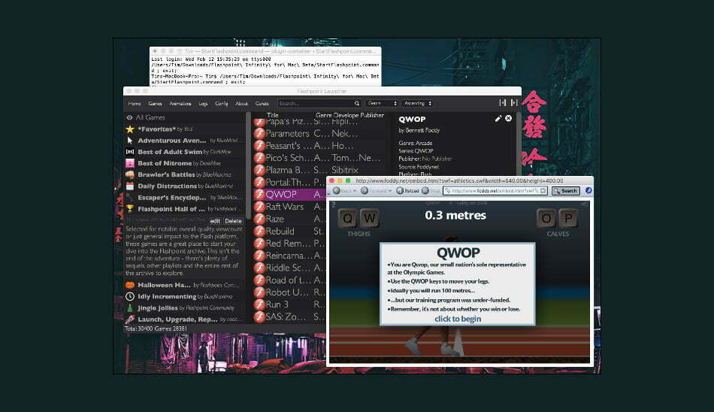
Task: Click the Flash icon on the Raft Wars row
Action: tap(259, 207)
